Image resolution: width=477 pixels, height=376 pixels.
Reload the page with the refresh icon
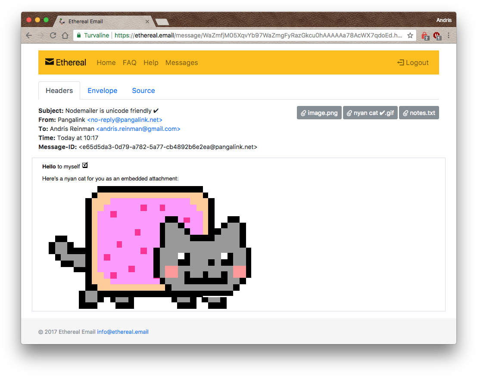pos(53,35)
